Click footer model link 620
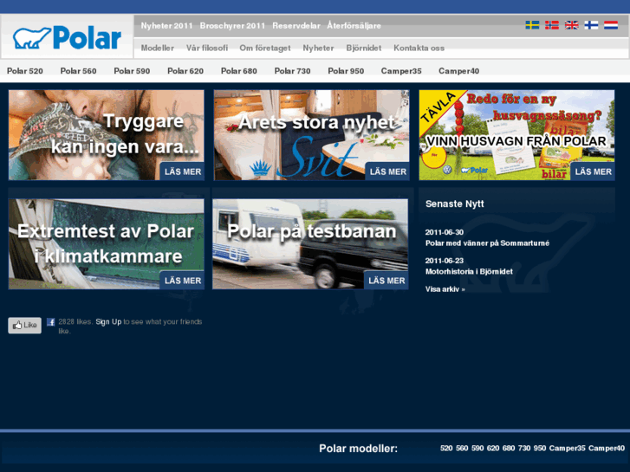 point(493,449)
